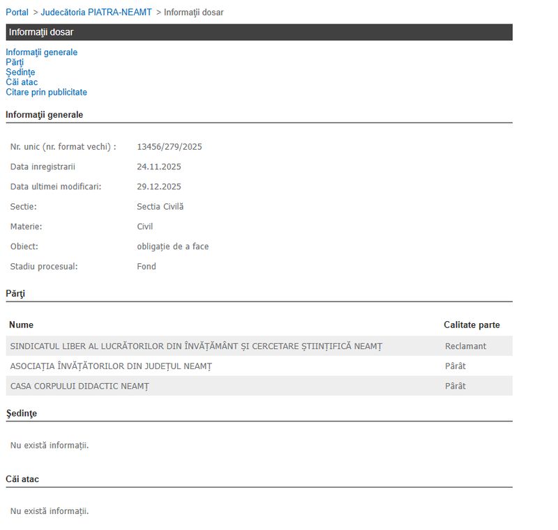Screen dimensions: 558x530
Task: Select ASOCIAȚIA ÎNVĂȚĂTORILOR DIN JUDEȚUL NEAMȚ row
Action: (x=259, y=366)
